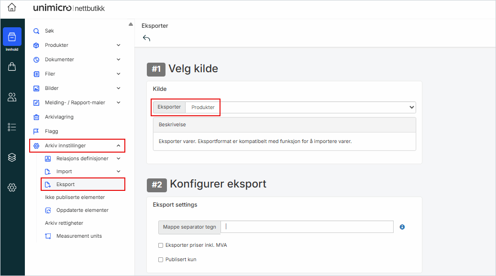Select the Innhold sidebar icon
Image resolution: width=496 pixels, height=276 pixels.
(12, 37)
